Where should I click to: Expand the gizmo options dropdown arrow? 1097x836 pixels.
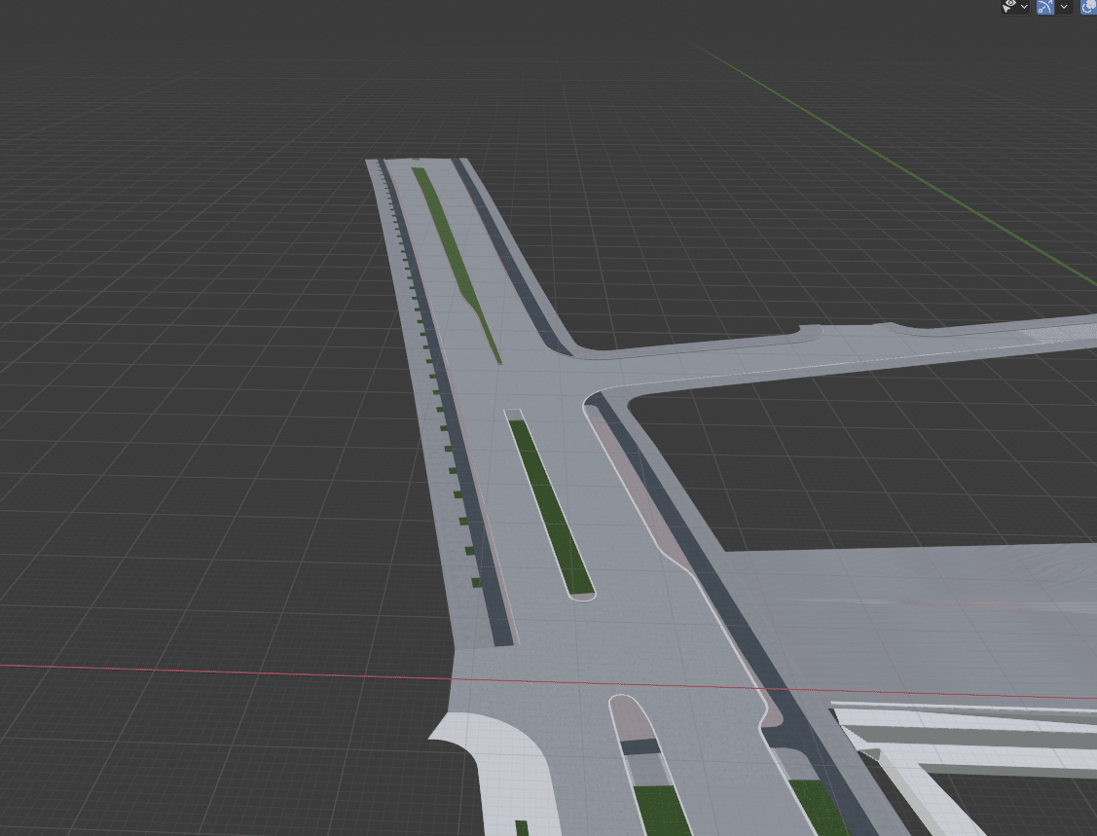point(1065,7)
